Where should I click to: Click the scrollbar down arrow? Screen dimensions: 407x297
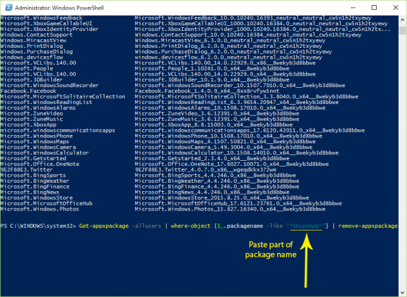(x=402, y=292)
